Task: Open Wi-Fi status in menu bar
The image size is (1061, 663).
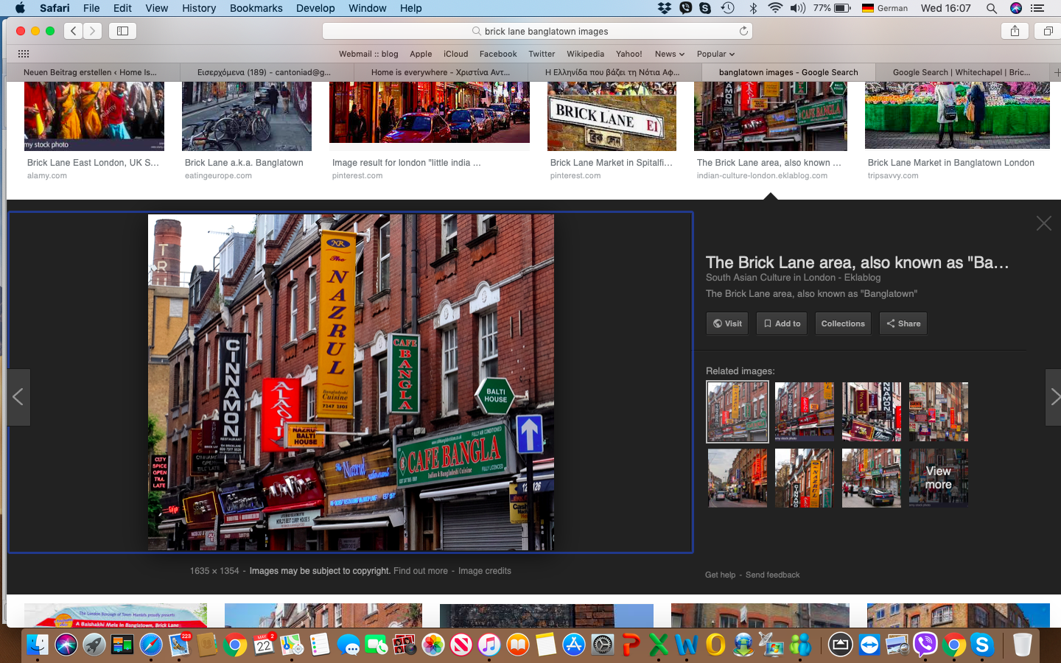Action: [775, 8]
